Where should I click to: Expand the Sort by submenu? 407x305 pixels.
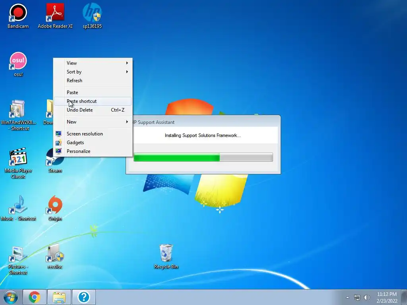click(93, 72)
